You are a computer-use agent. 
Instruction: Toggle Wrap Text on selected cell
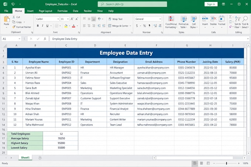point(116,19)
